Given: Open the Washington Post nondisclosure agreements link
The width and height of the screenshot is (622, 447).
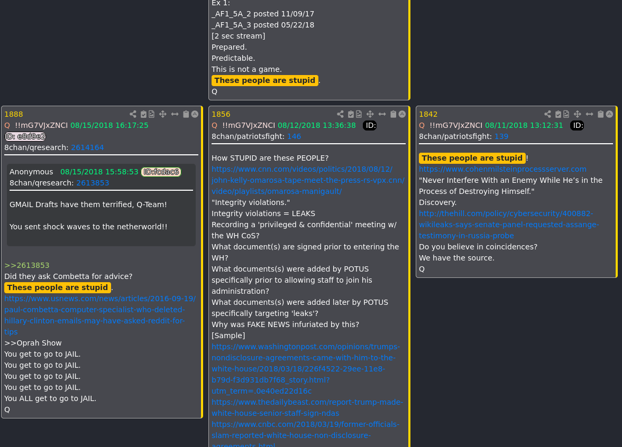Looking at the screenshot, I should tap(306, 369).
